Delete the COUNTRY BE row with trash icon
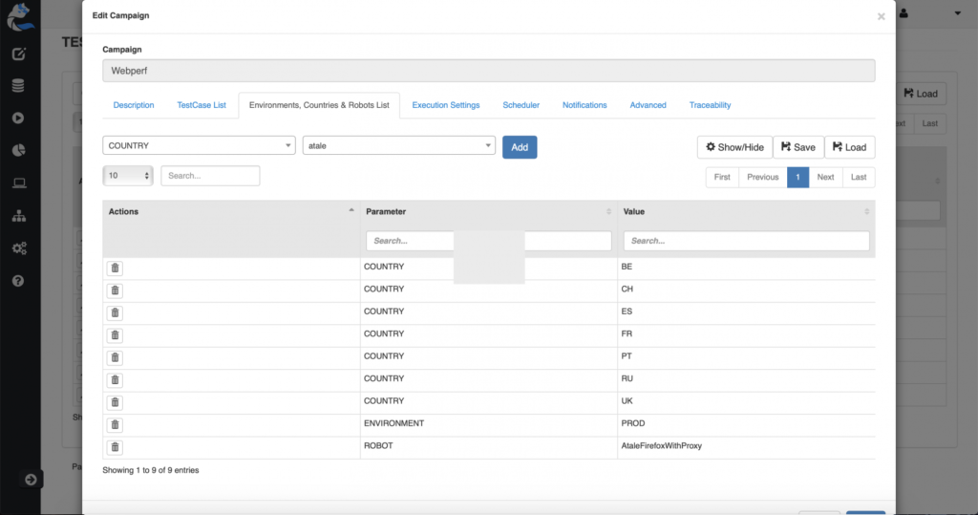978x515 pixels. pos(115,268)
